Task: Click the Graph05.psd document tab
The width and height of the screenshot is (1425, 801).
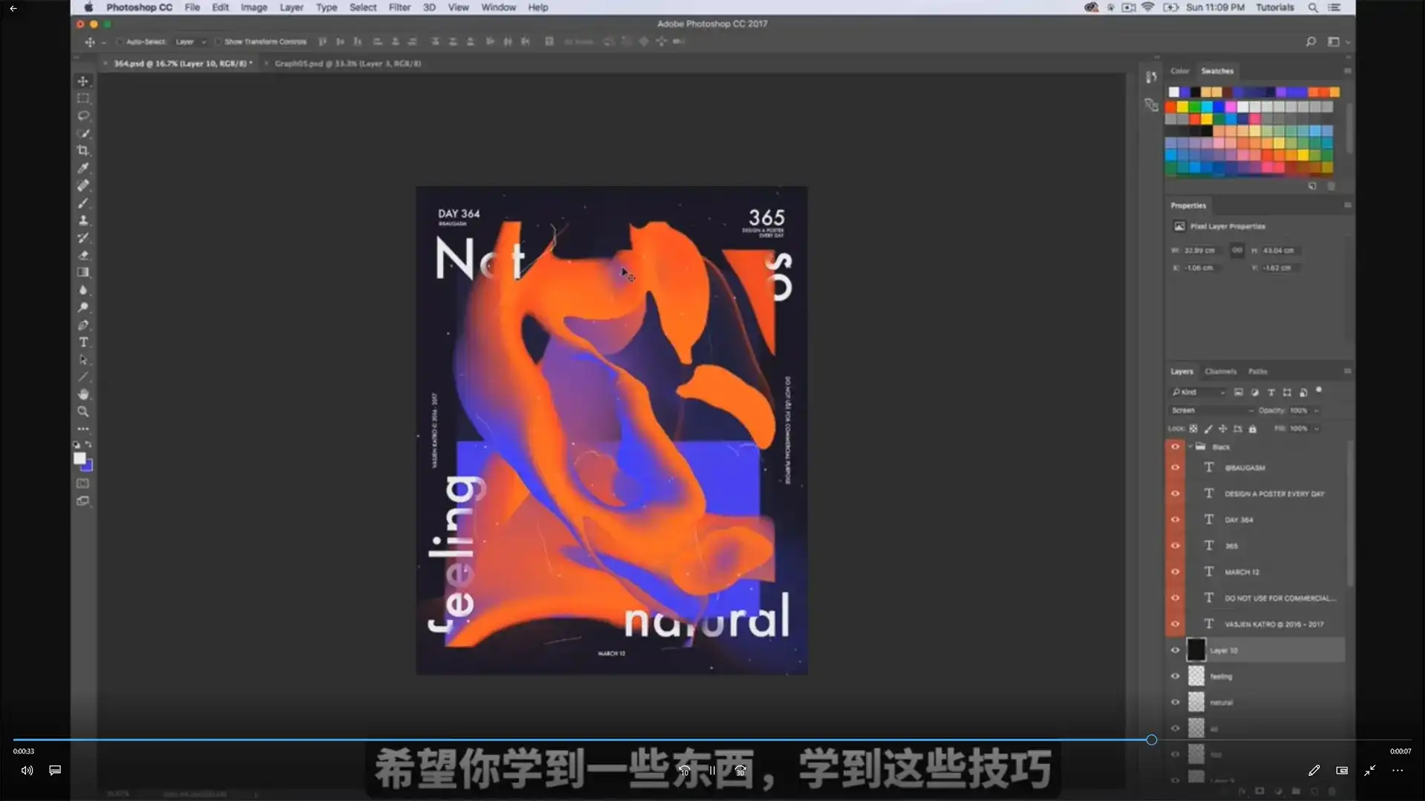Action: [347, 64]
